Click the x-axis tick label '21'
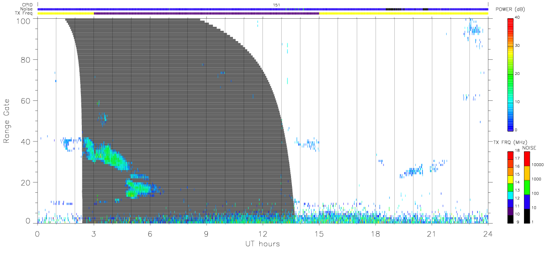The width and height of the screenshot is (549, 253). pyautogui.click(x=431, y=233)
